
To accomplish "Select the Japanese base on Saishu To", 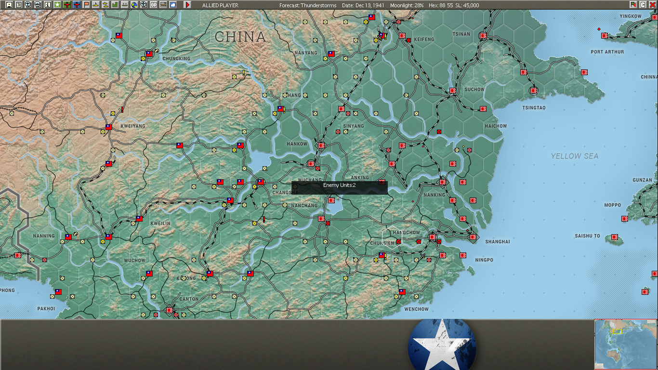I will click(x=615, y=237).
